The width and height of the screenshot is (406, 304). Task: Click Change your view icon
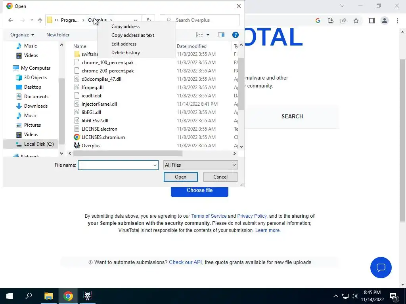[199, 35]
